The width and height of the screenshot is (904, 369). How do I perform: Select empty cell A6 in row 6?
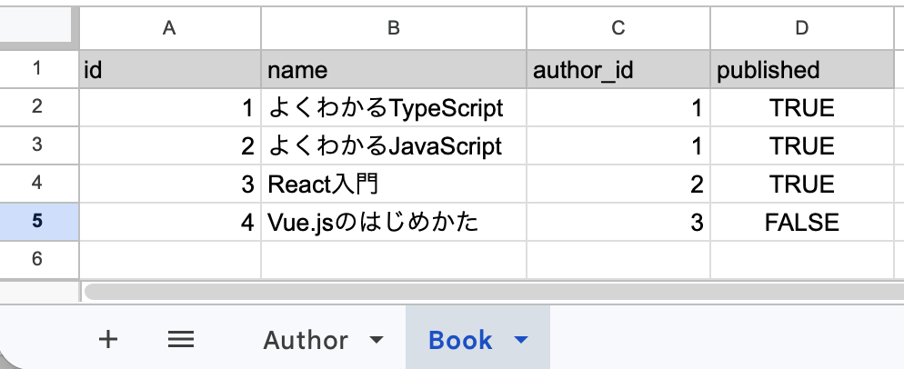(x=170, y=259)
